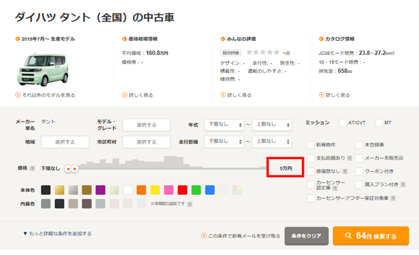Select the black interior color swatch
This screenshot has width=419, height=255.
(60, 204)
